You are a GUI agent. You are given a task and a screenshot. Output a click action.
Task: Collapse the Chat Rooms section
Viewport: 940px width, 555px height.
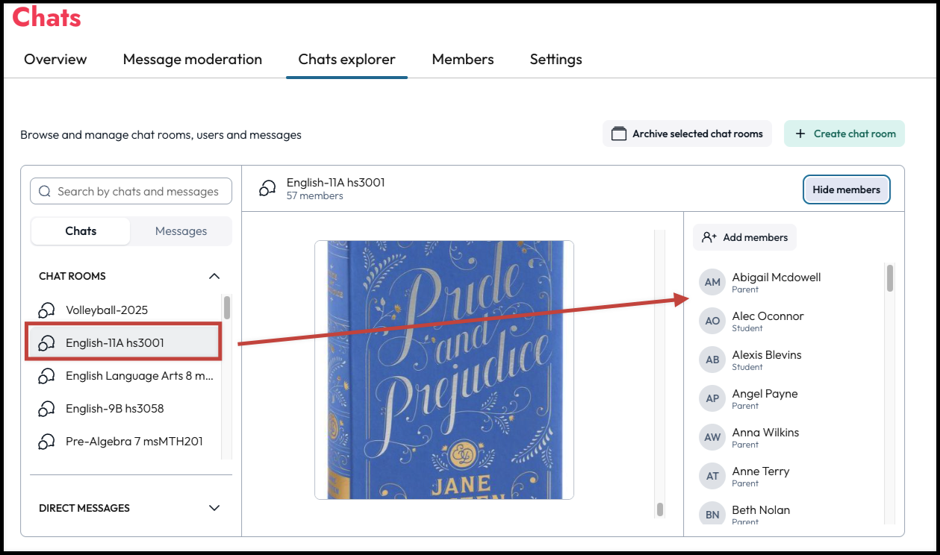click(214, 276)
